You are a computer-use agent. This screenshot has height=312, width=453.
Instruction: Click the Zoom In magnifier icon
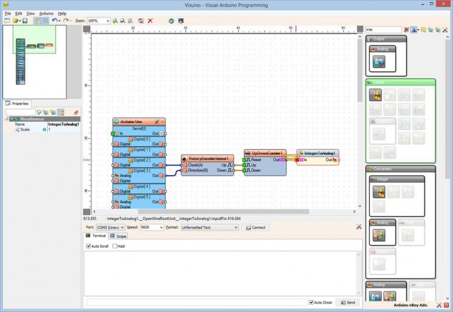(115, 21)
